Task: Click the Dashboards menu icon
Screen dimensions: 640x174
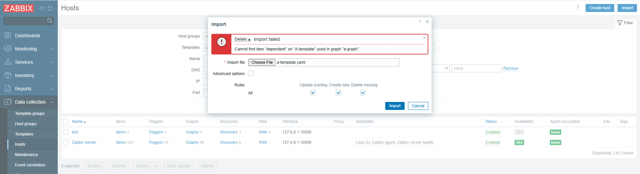Action: 8,35
